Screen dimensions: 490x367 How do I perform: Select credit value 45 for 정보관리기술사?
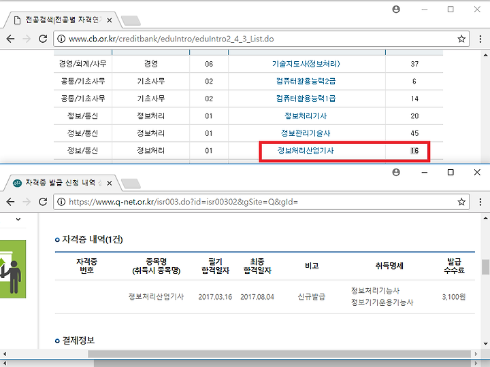coord(414,133)
